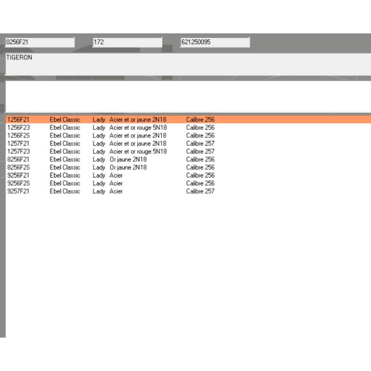Select the row 8256F21
Image resolution: width=371 pixels, height=371 pixels.
point(188,160)
